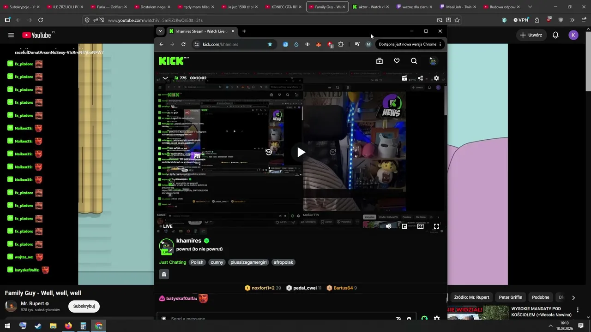Screen dimensions: 591x332
Task: Open Firefox from the taskbar
Action: click(x=68, y=326)
